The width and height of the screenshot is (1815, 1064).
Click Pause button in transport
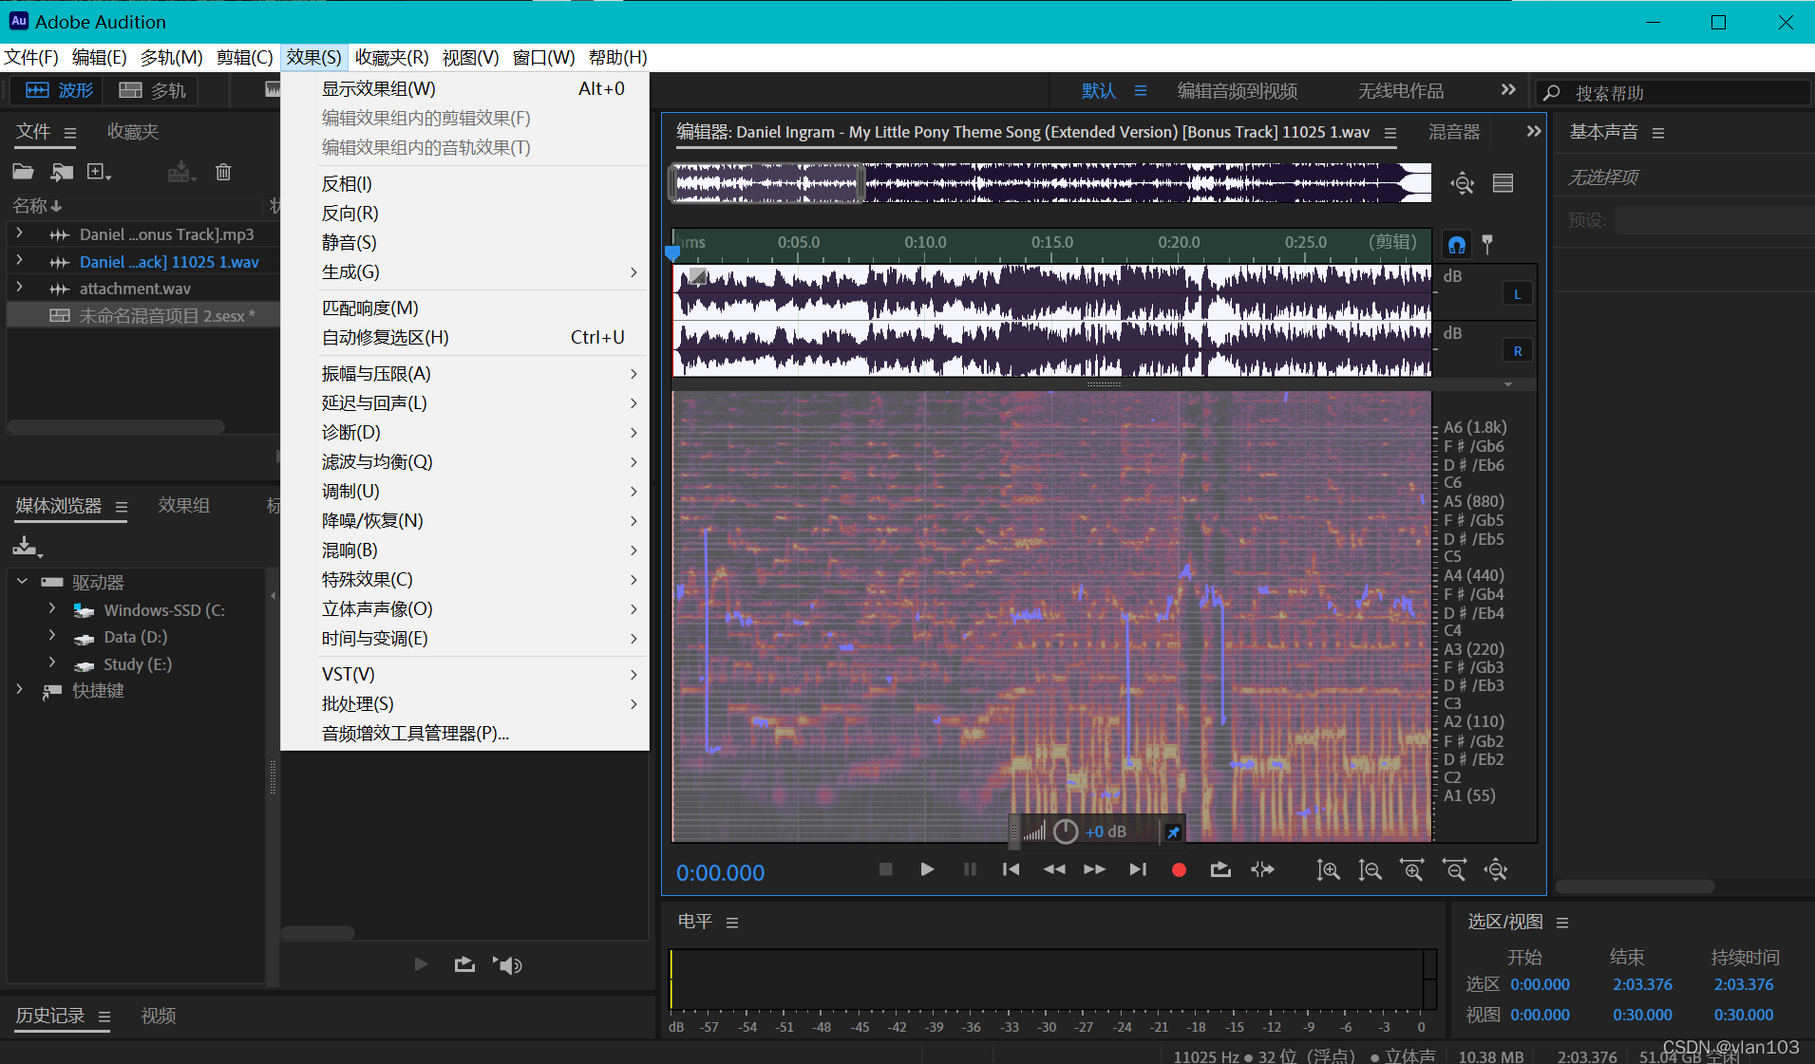pos(970,869)
